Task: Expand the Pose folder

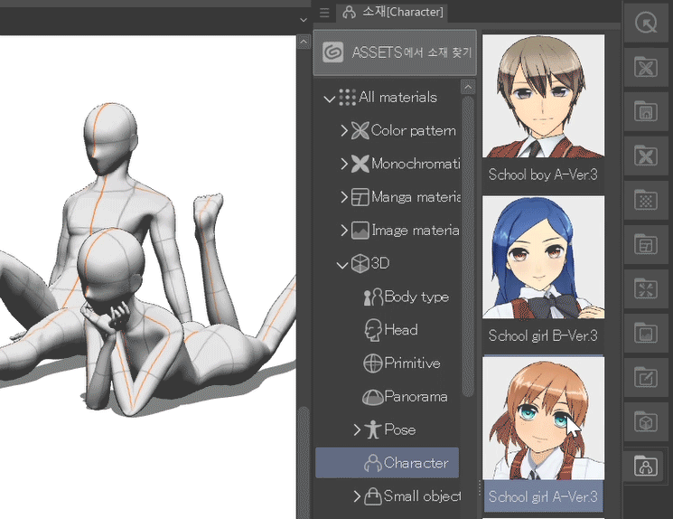Action: click(x=357, y=429)
